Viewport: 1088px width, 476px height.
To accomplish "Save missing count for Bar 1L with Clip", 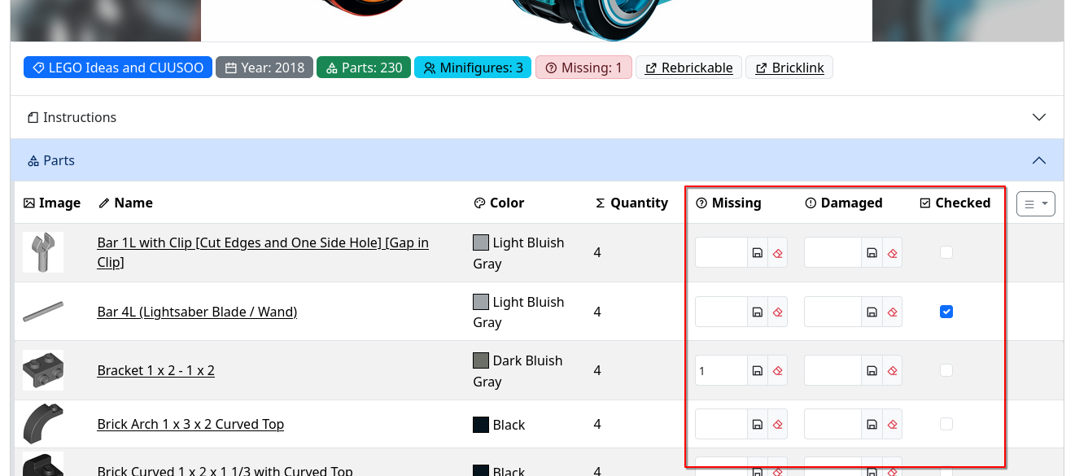I will 758,253.
